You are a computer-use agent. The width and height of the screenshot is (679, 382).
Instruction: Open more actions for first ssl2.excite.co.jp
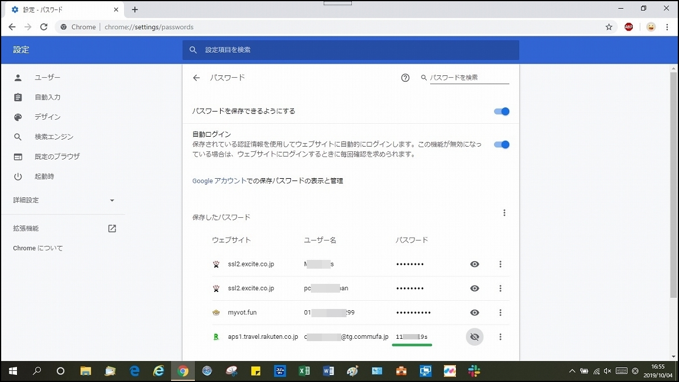[x=500, y=264]
